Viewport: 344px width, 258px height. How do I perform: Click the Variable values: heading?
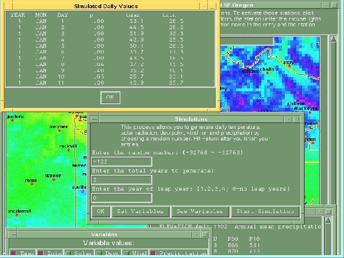(108, 243)
